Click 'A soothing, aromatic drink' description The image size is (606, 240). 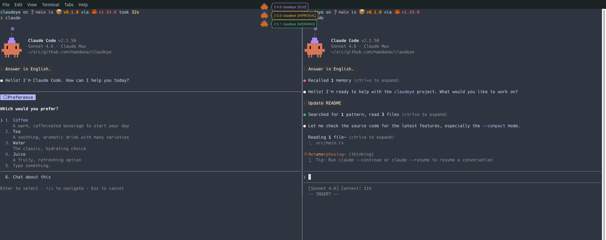click(71, 137)
